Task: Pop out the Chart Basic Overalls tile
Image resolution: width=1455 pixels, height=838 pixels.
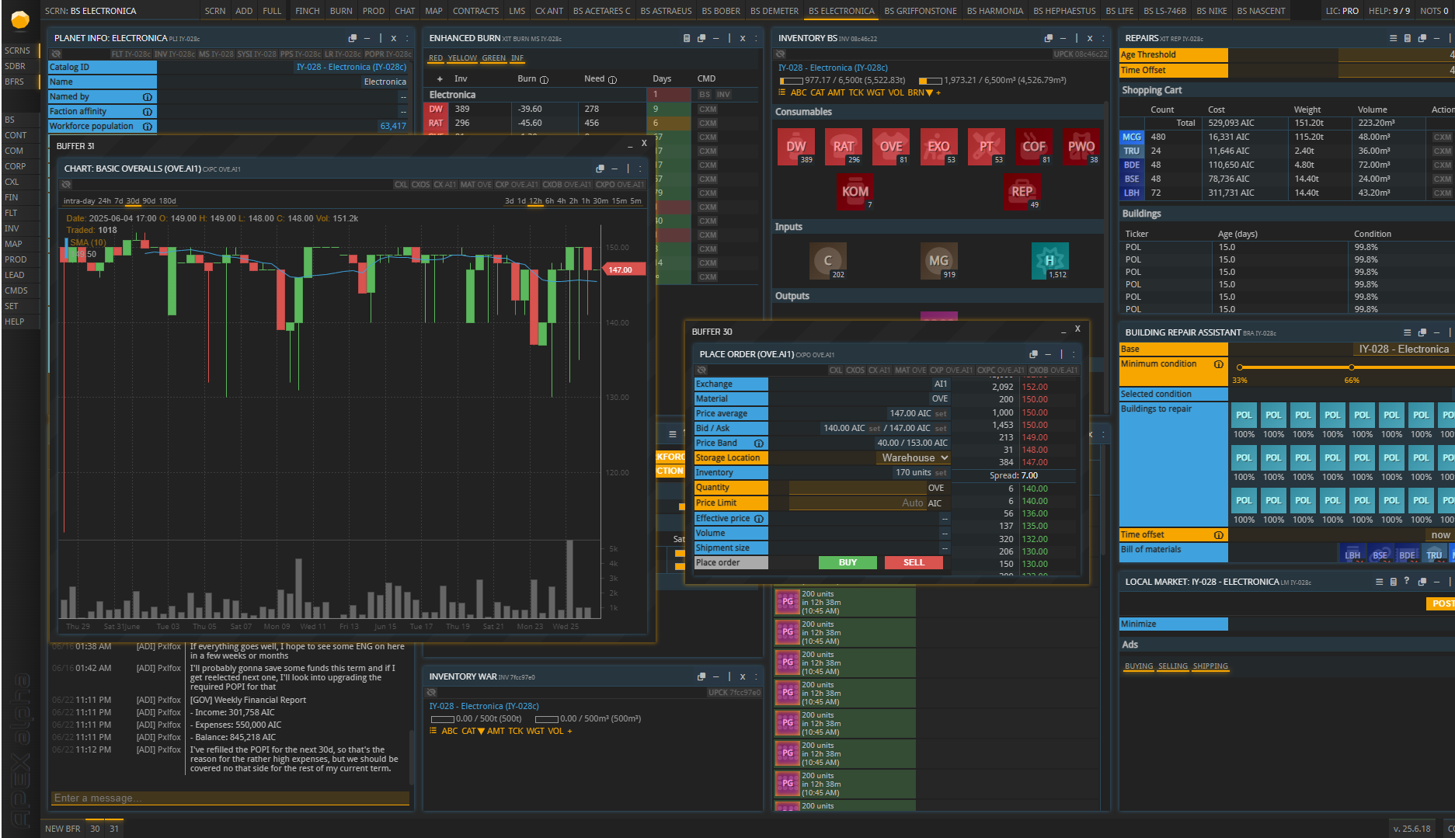Action: 600,169
